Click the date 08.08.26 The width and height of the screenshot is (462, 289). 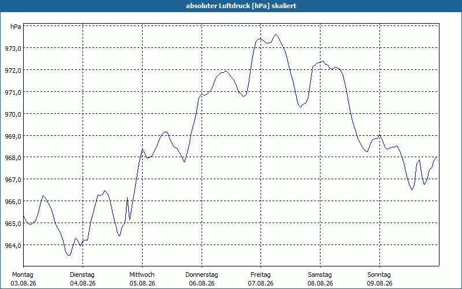[320, 283]
